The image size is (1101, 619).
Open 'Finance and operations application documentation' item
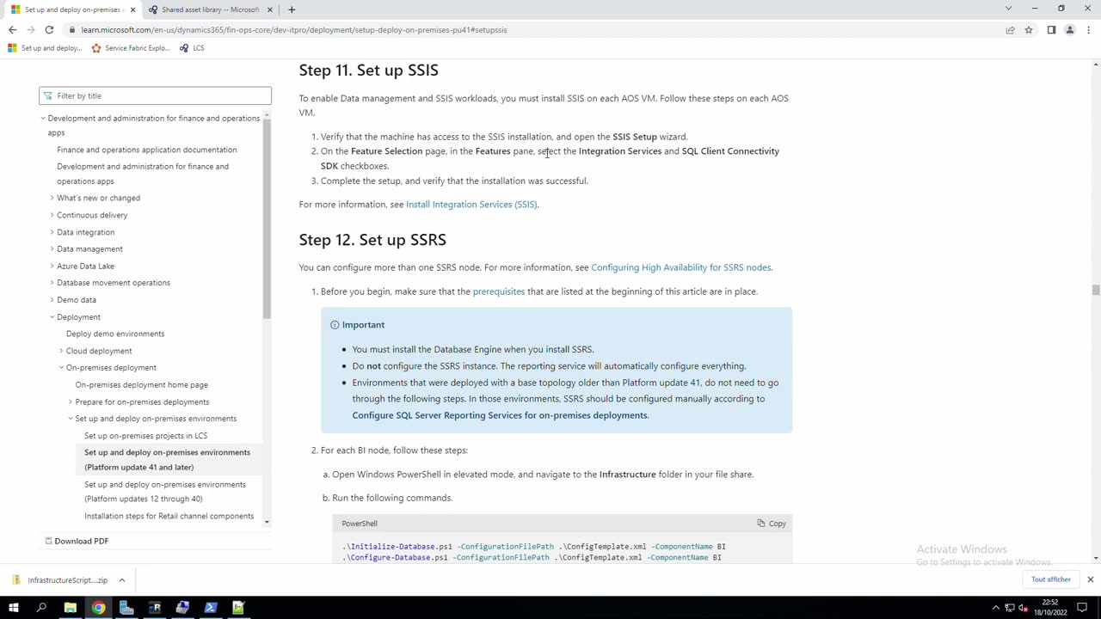pos(146,150)
